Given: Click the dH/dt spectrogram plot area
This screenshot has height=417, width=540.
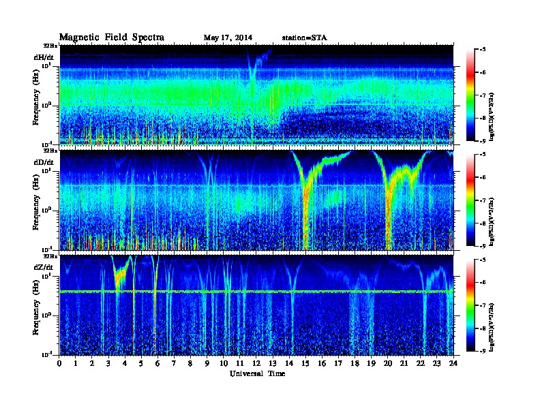Looking at the screenshot, I should (x=256, y=95).
